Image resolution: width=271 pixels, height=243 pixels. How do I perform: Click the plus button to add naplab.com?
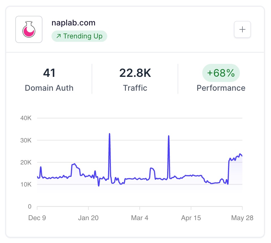[x=242, y=29]
